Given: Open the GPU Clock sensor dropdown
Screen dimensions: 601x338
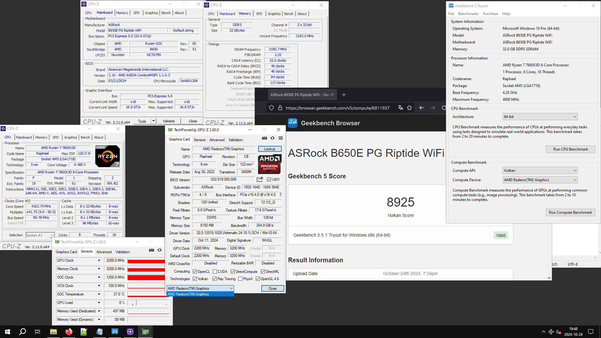Looking at the screenshot, I should pyautogui.click(x=99, y=260).
